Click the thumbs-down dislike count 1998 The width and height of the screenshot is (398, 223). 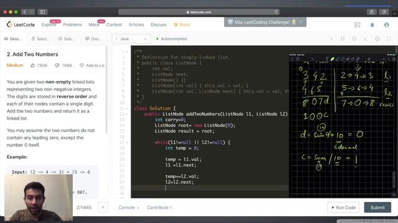[63, 66]
